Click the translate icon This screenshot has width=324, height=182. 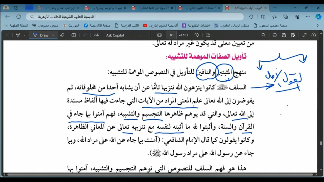click(x=96, y=35)
